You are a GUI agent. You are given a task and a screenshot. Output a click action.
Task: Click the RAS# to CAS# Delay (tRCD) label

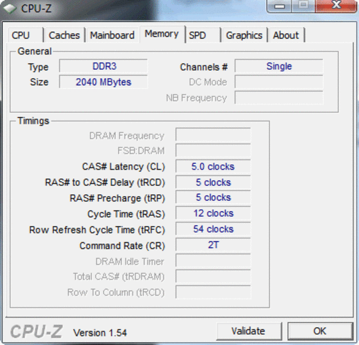click(x=105, y=182)
